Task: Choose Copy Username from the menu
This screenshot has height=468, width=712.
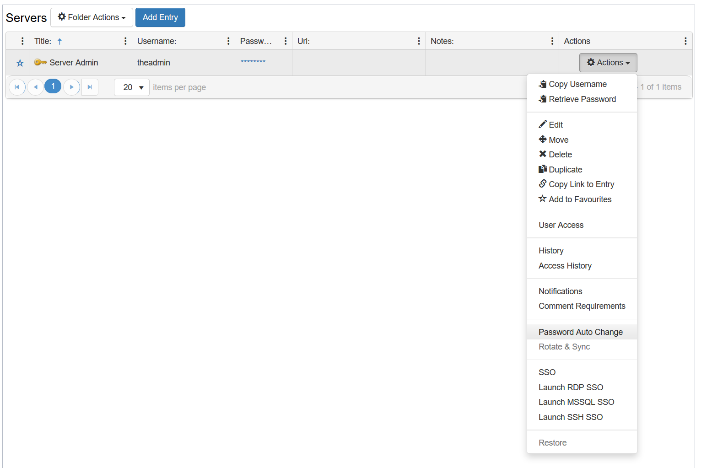Action: 582,84
